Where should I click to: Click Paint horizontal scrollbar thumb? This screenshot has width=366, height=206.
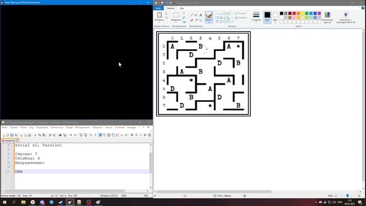(214, 192)
